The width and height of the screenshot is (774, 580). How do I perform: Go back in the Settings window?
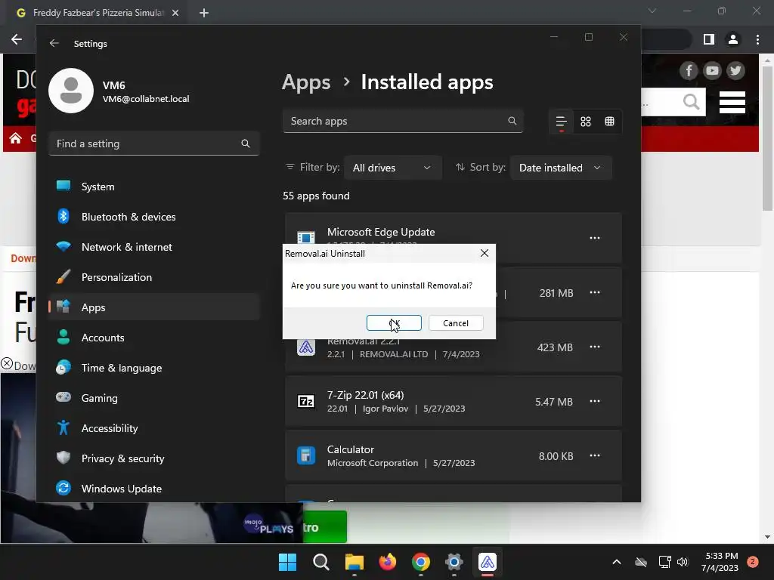tap(54, 43)
